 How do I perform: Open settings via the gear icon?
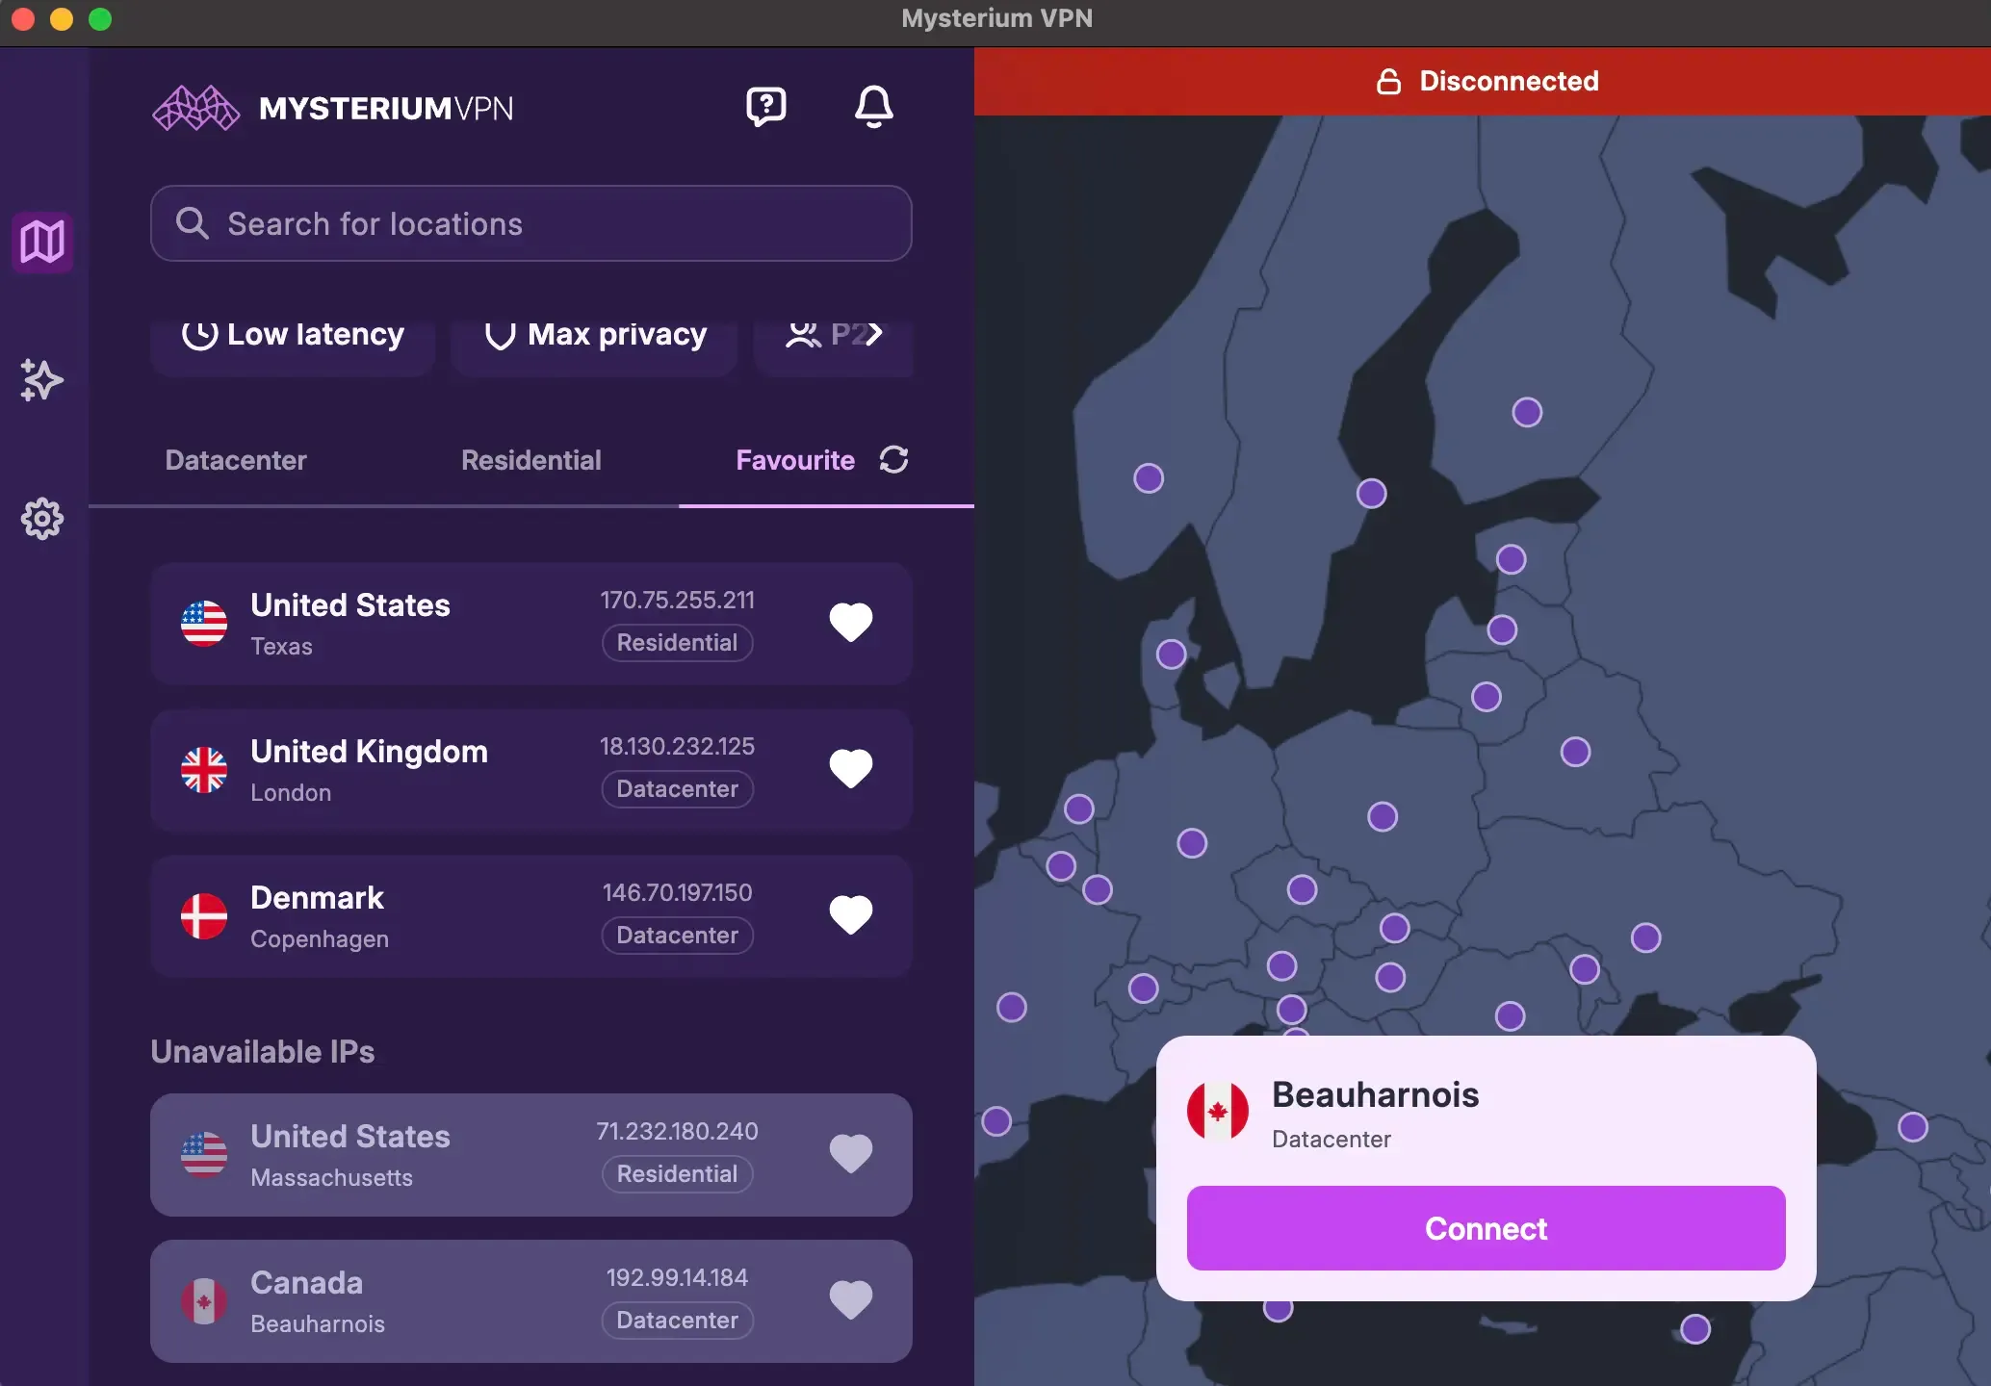(x=42, y=519)
